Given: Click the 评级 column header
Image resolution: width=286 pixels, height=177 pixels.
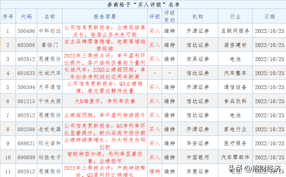Looking at the screenshot, I should (x=154, y=16).
